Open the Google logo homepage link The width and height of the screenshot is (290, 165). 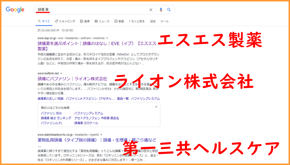(15, 9)
